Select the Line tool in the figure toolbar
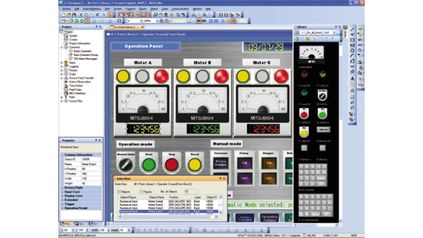The width and height of the screenshot is (423, 238). (352, 29)
